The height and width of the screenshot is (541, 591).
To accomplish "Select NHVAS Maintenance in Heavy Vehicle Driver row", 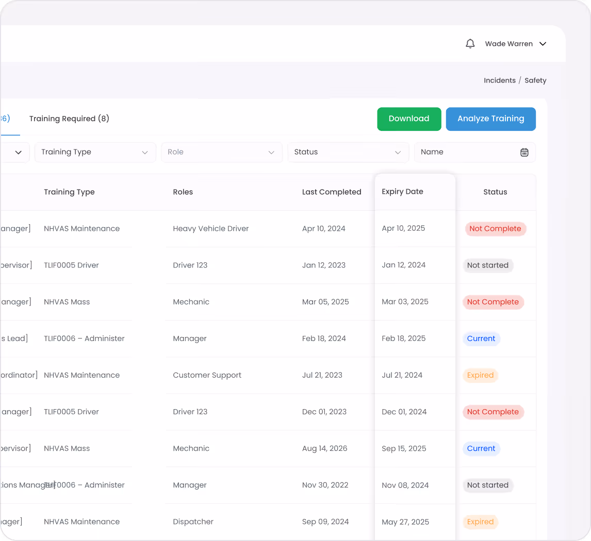I will 82,229.
